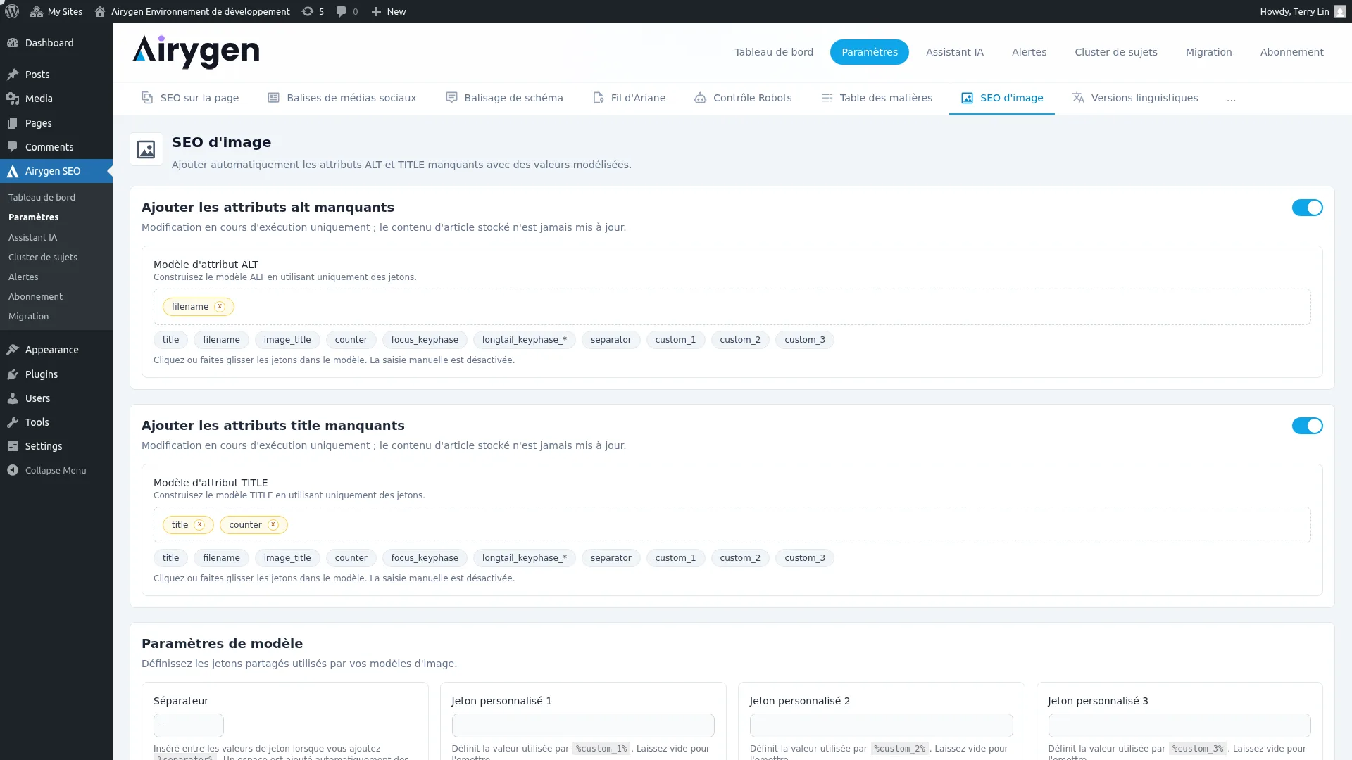Viewport: 1352px width, 760px height.
Task: Remove counter token from TITLE template
Action: (x=273, y=525)
